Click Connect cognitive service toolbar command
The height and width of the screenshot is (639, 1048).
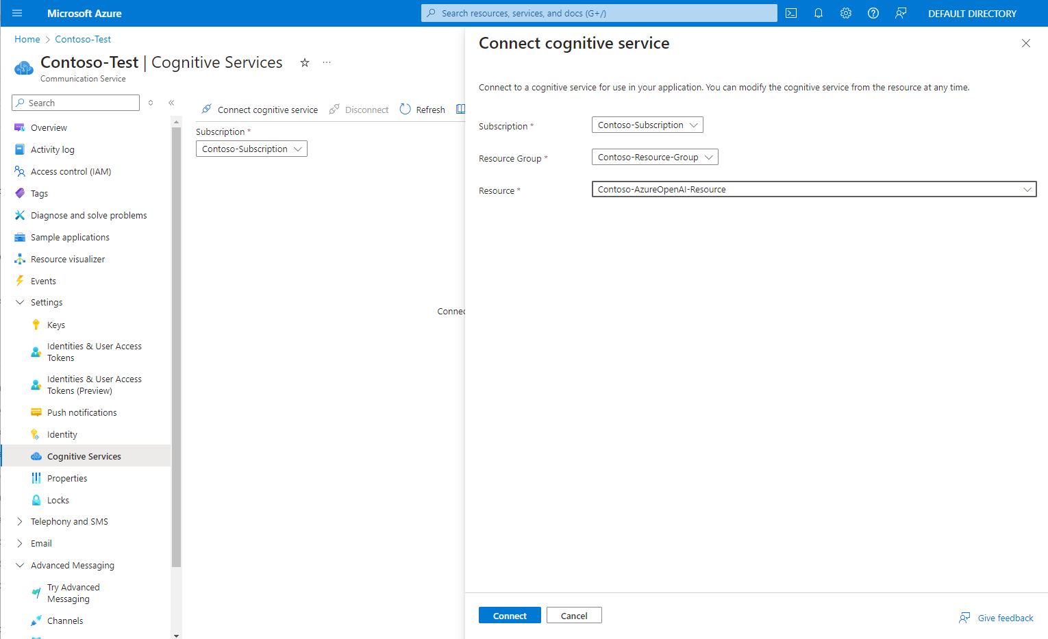pos(260,110)
